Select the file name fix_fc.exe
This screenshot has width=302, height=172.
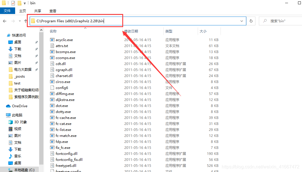click(x=63, y=147)
